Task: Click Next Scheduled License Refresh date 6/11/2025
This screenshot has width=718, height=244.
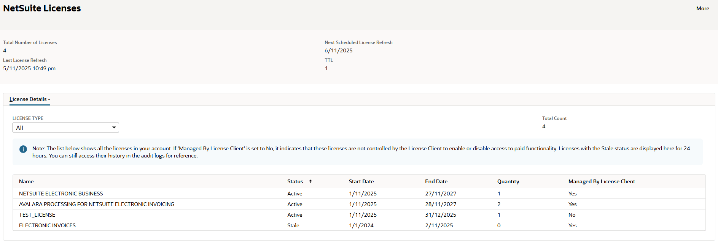Action: 339,50
